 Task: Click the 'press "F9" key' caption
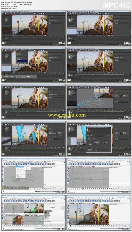(x=27, y=77)
